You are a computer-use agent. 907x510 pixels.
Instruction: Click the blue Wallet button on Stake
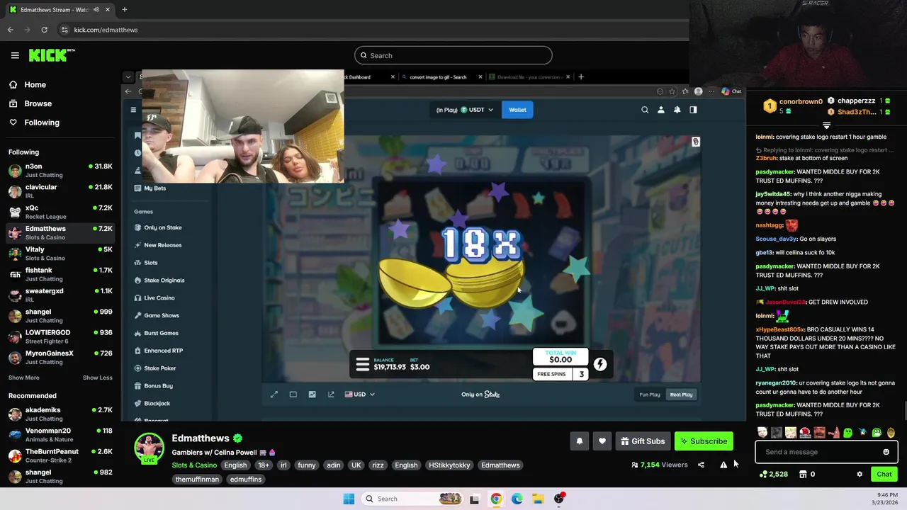pyautogui.click(x=517, y=110)
